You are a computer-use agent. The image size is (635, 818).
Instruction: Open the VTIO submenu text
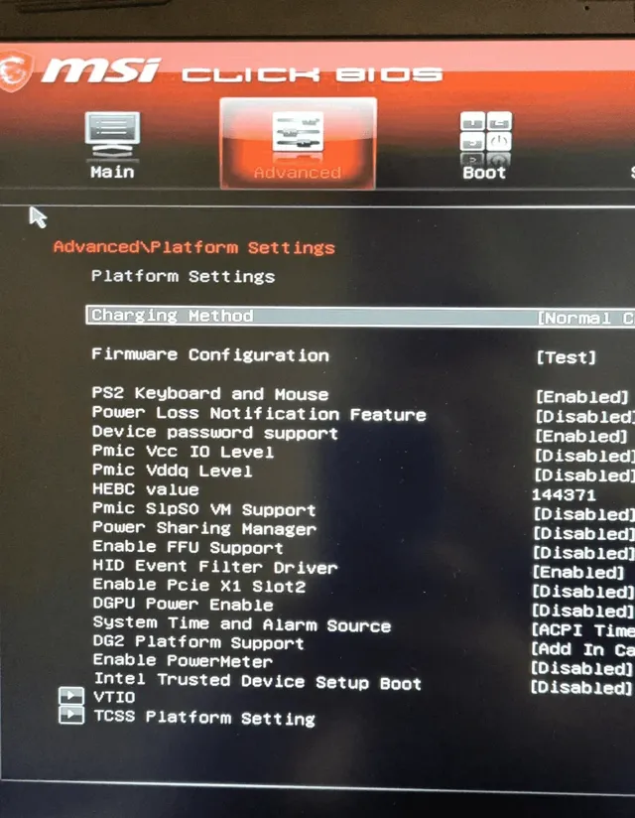point(114,697)
